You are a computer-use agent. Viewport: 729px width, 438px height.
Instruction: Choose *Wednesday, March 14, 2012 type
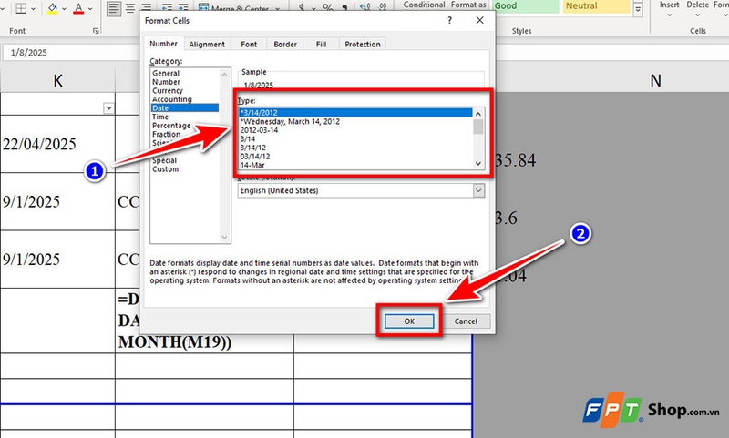tap(355, 121)
